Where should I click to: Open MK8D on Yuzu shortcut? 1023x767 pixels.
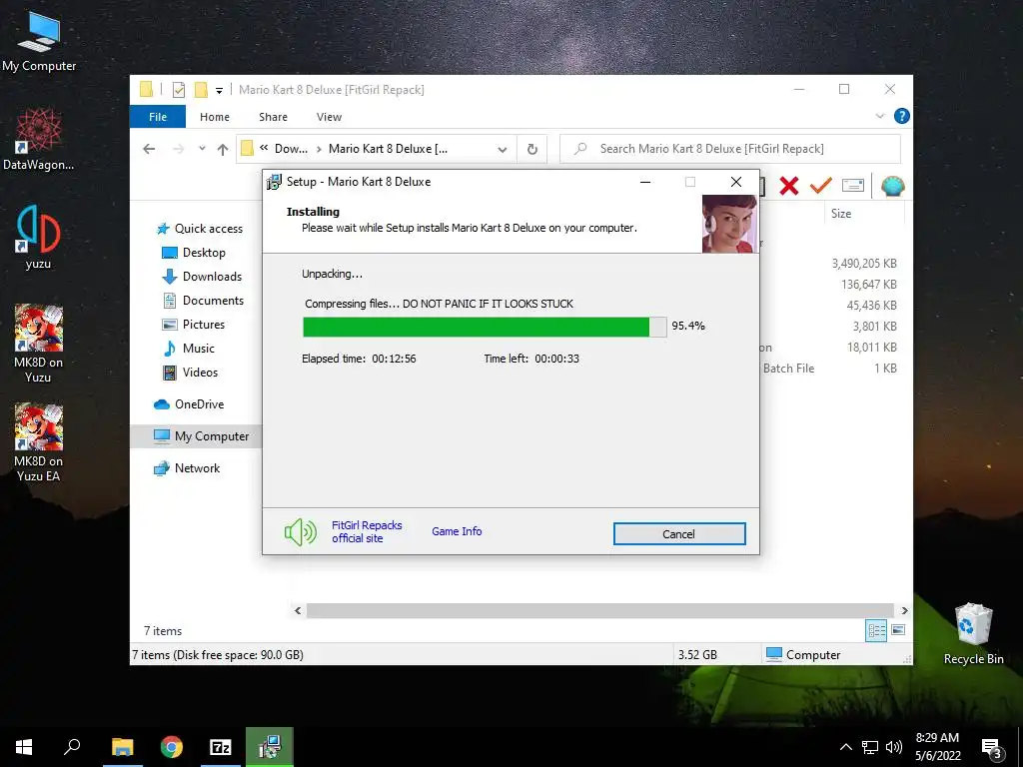[x=39, y=344]
